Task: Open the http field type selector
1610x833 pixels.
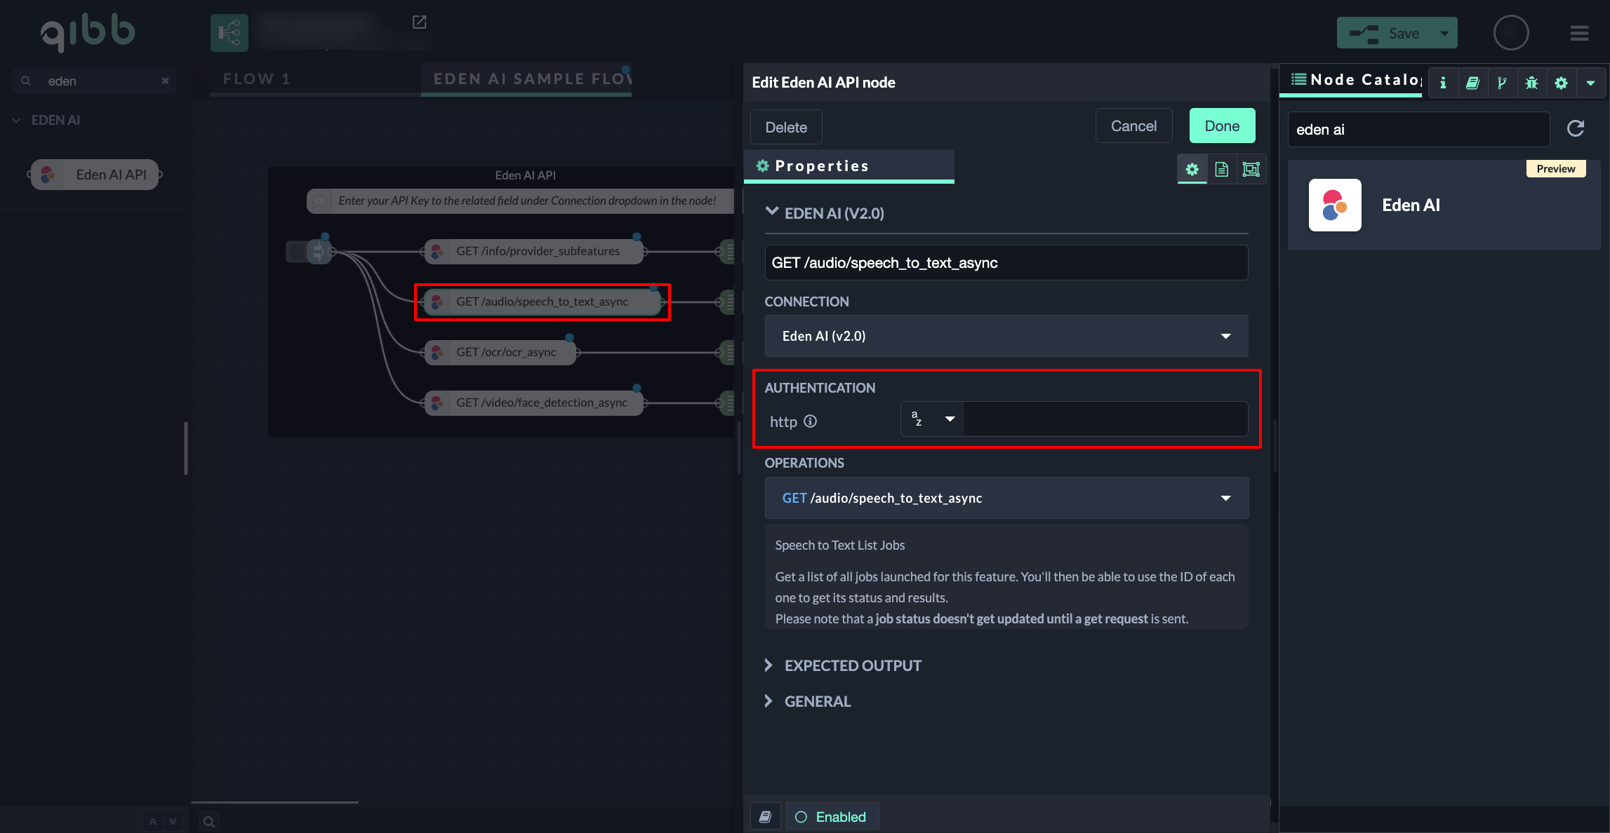Action: tap(932, 419)
